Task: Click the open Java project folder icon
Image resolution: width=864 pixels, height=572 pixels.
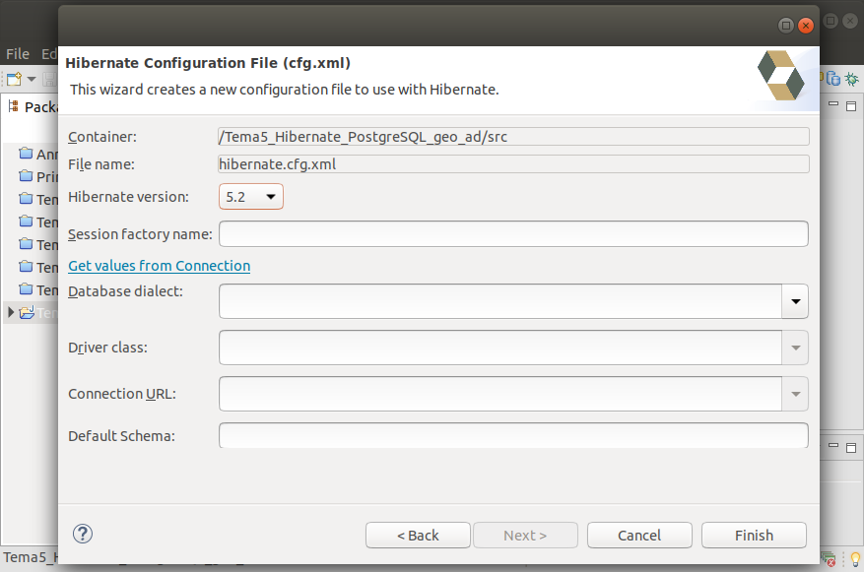Action: click(27, 313)
